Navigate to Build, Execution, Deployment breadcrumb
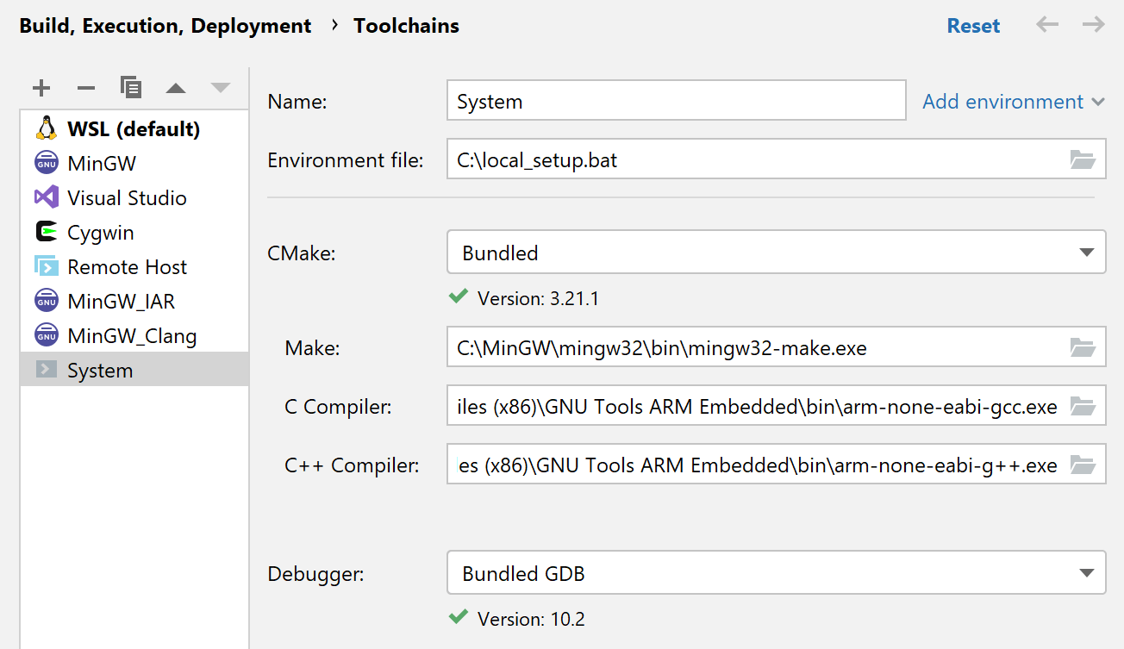The height and width of the screenshot is (649, 1124). 165,25
